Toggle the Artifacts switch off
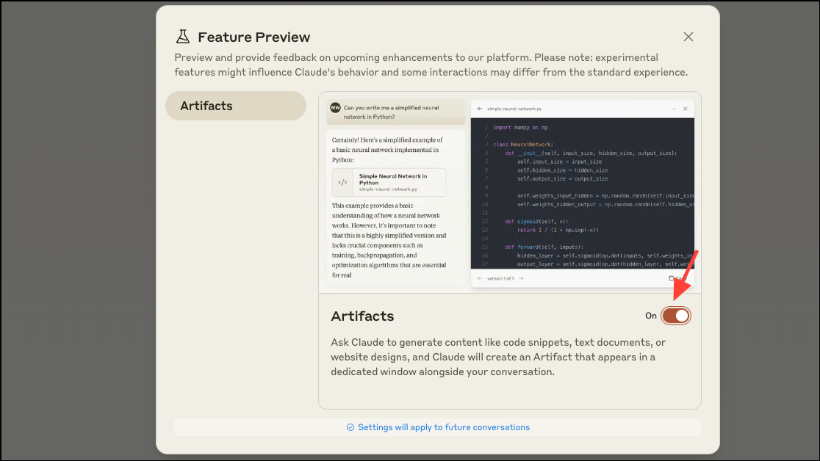The image size is (820, 461). (x=676, y=316)
